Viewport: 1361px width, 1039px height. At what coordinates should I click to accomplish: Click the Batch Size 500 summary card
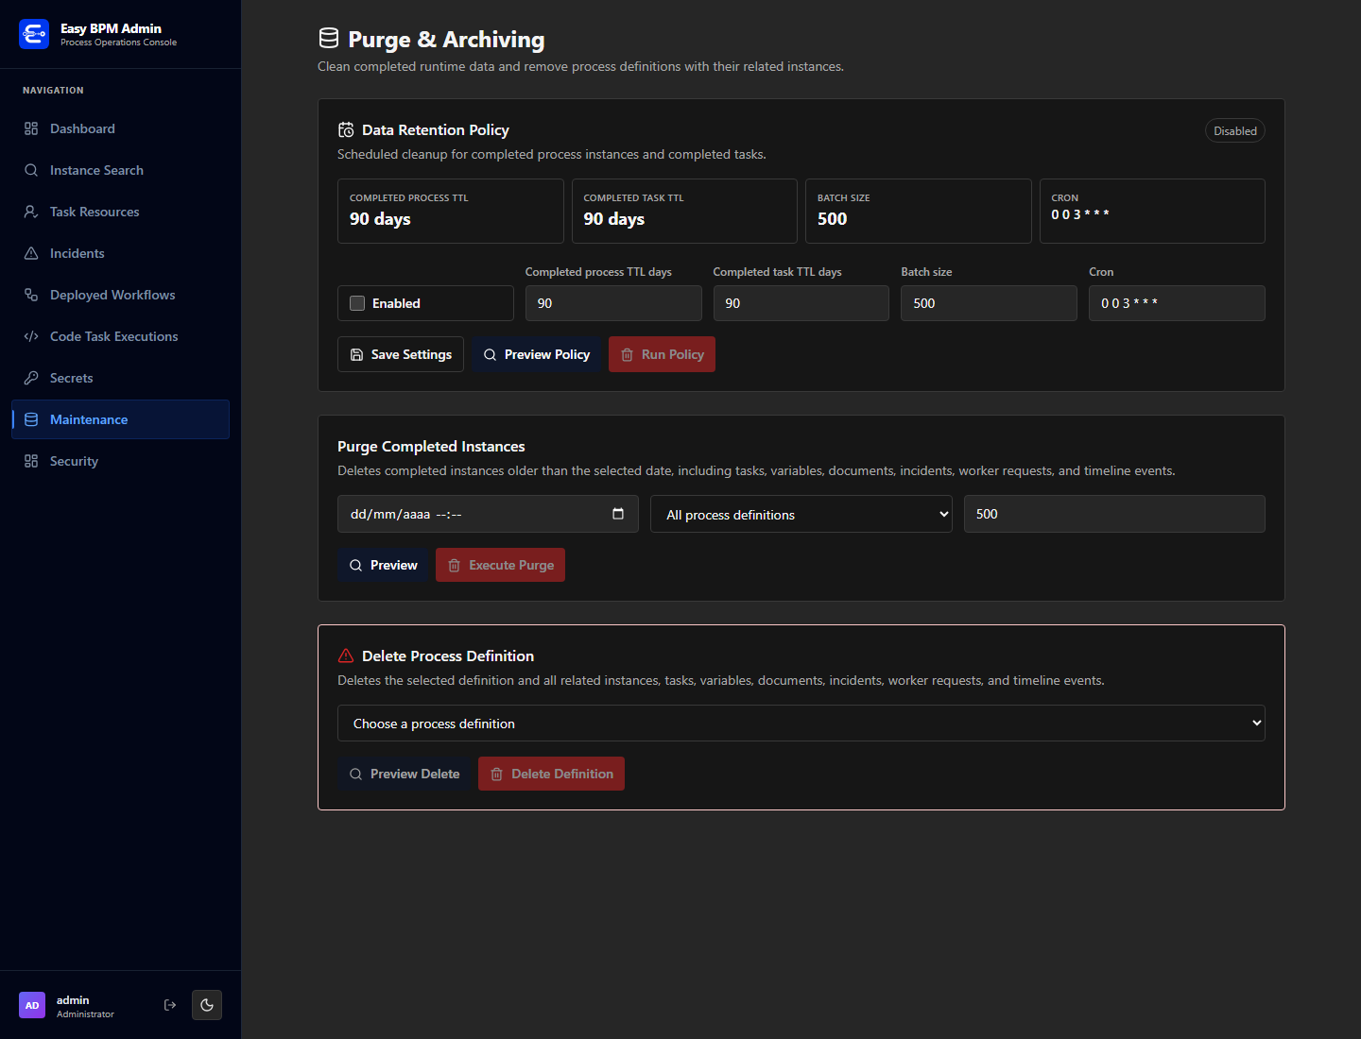(919, 211)
